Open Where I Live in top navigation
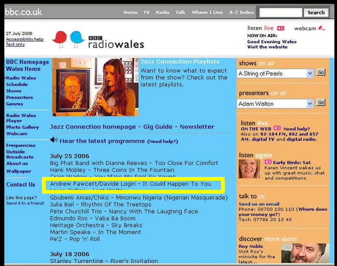The height and width of the screenshot is (266, 337). tap(207, 13)
